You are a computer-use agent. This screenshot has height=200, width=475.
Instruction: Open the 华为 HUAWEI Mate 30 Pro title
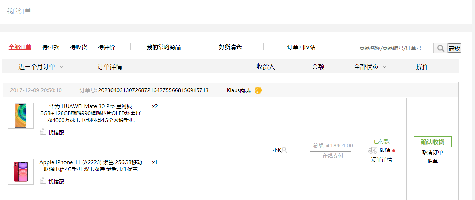pos(91,113)
